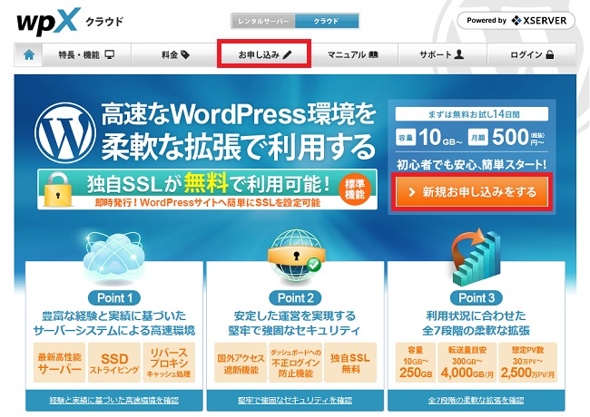
Task: Open the お申し込み menu item
Action: (264, 55)
